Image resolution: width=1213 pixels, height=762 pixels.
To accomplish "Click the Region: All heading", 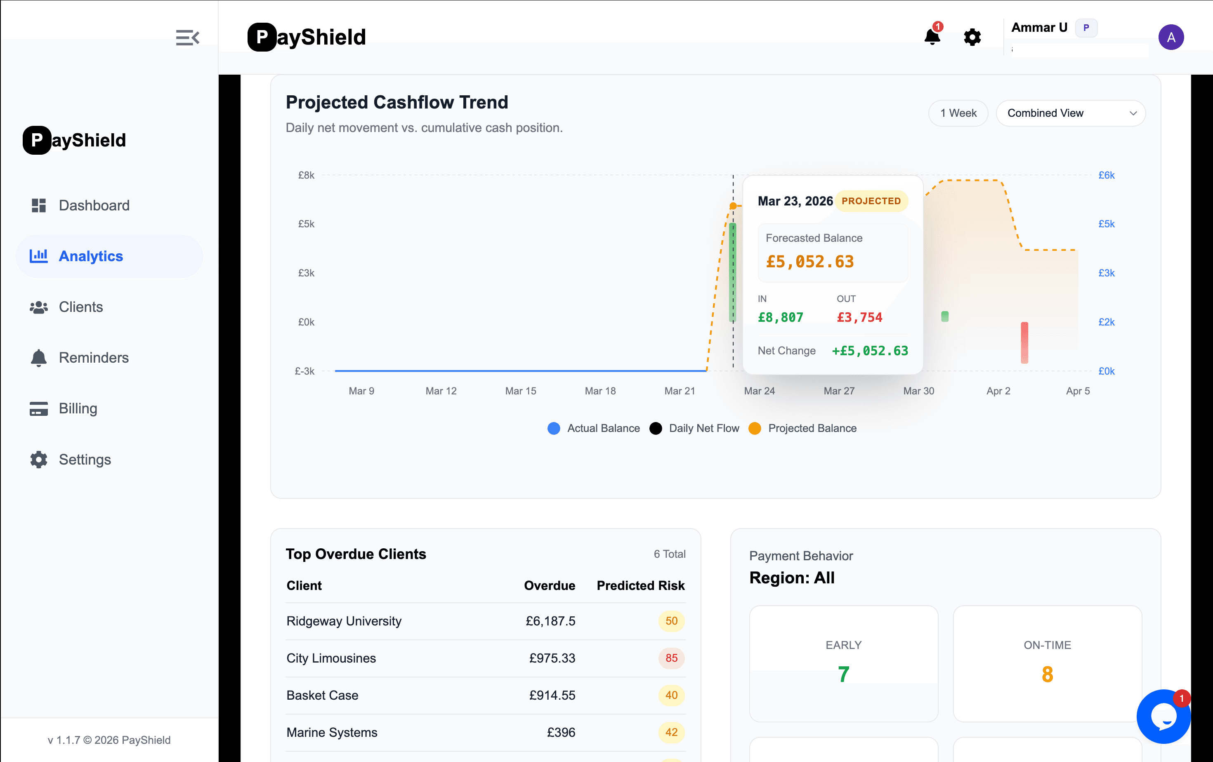I will click(791, 578).
